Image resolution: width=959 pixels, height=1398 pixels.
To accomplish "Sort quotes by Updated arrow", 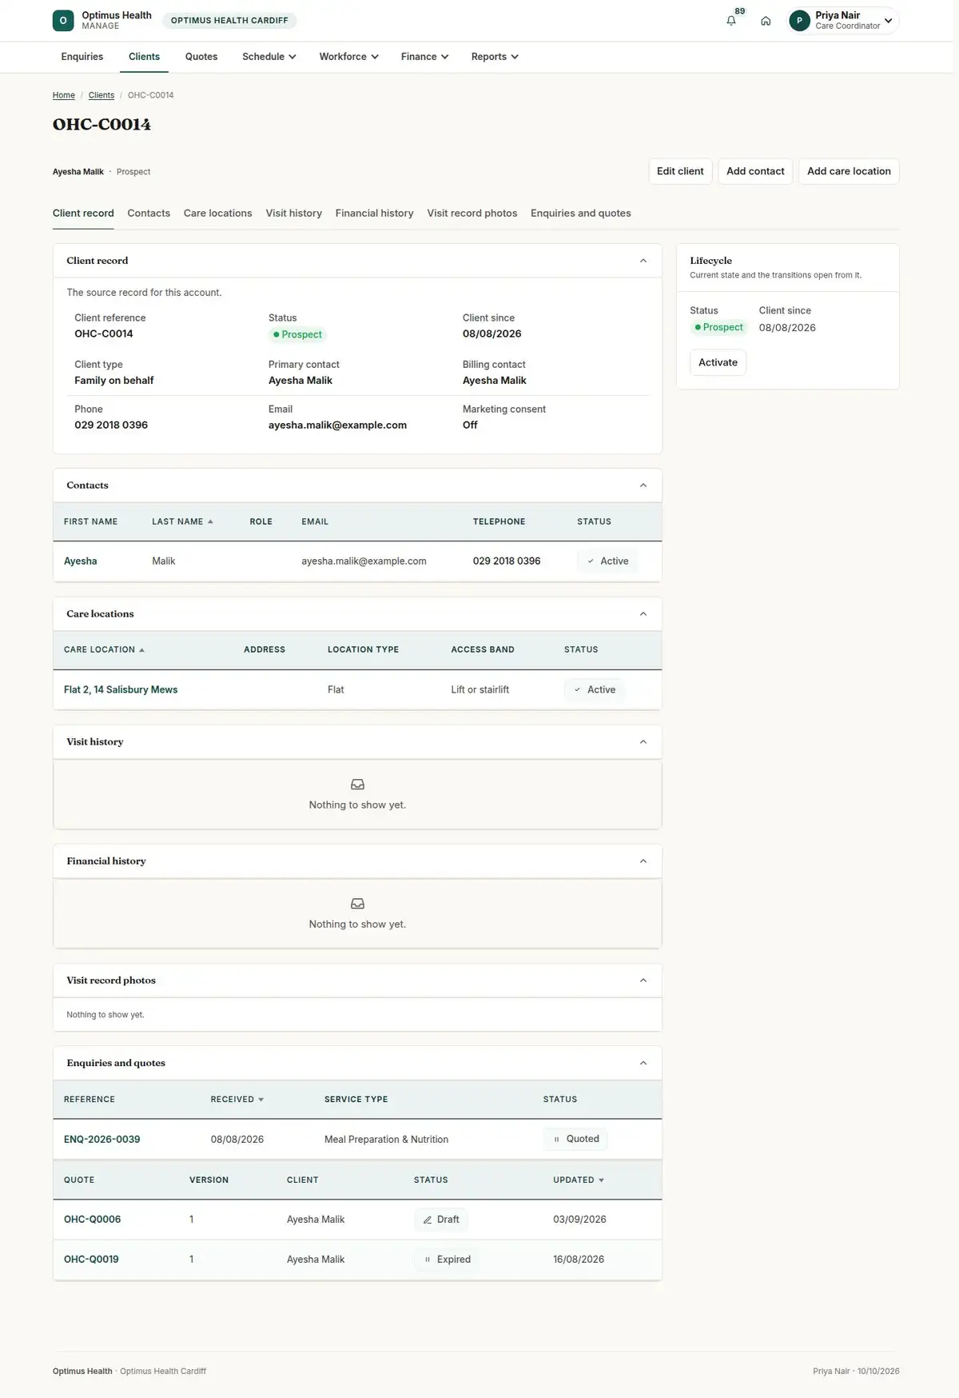I will 601,1180.
